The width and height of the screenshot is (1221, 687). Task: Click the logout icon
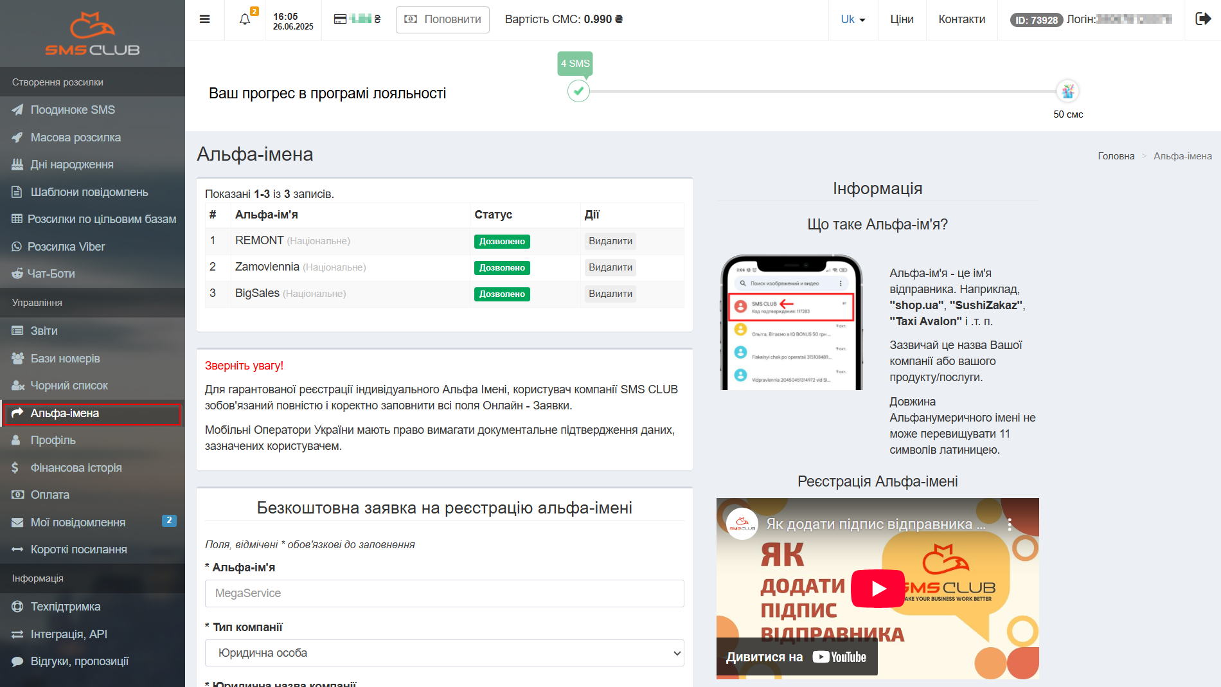click(1203, 19)
